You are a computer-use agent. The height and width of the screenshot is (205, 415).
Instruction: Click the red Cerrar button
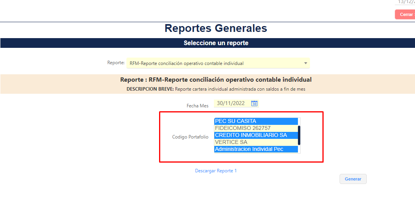pyautogui.click(x=405, y=14)
